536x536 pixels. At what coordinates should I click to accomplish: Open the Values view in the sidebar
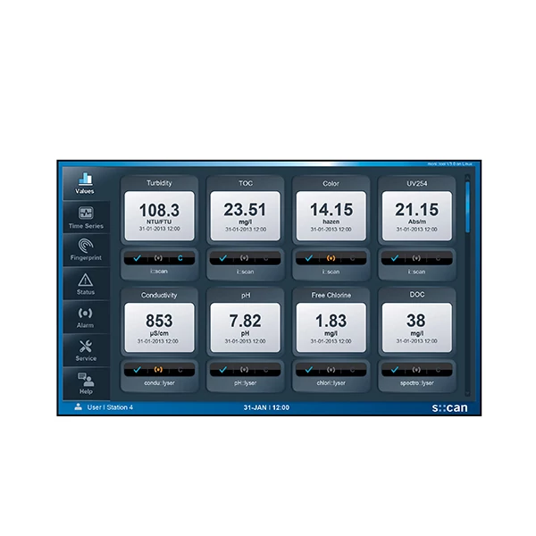(85, 182)
